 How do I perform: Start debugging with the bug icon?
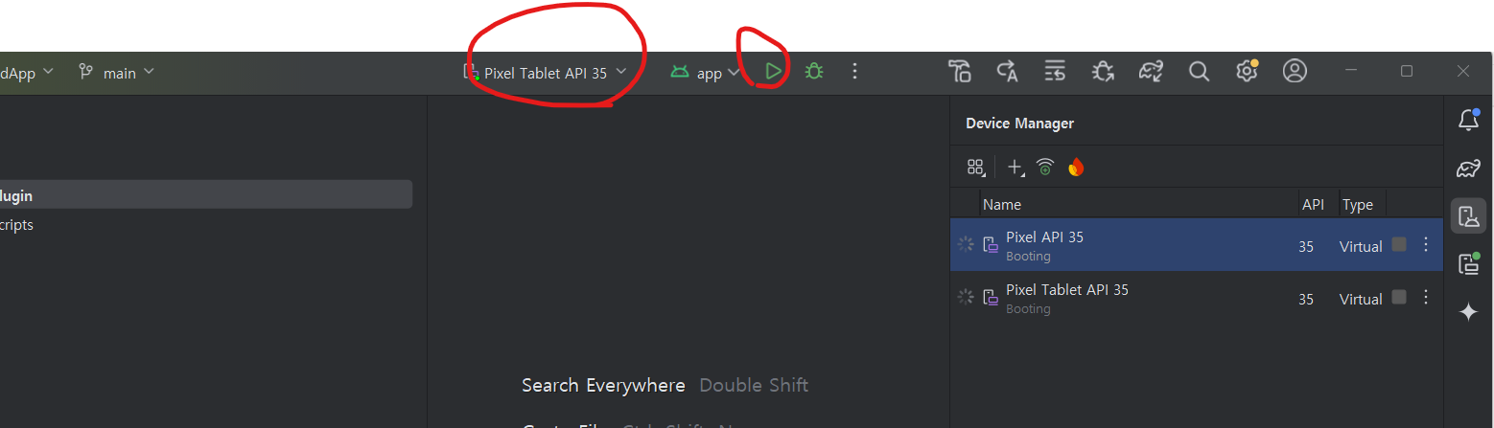tap(814, 71)
